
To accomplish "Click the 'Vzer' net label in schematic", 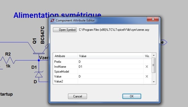I will point(44,58).
